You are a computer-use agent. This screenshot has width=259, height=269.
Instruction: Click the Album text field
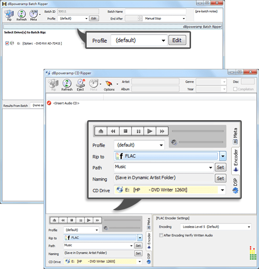156,89
